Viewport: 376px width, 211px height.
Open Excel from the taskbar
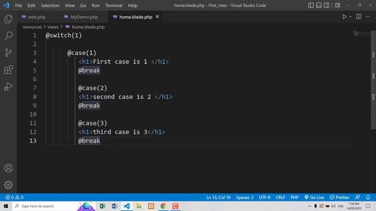pyautogui.click(x=103, y=206)
